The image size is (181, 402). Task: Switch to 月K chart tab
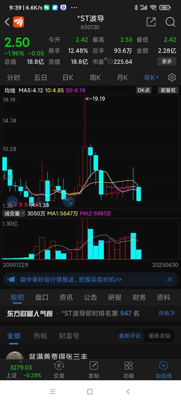coord(122,77)
